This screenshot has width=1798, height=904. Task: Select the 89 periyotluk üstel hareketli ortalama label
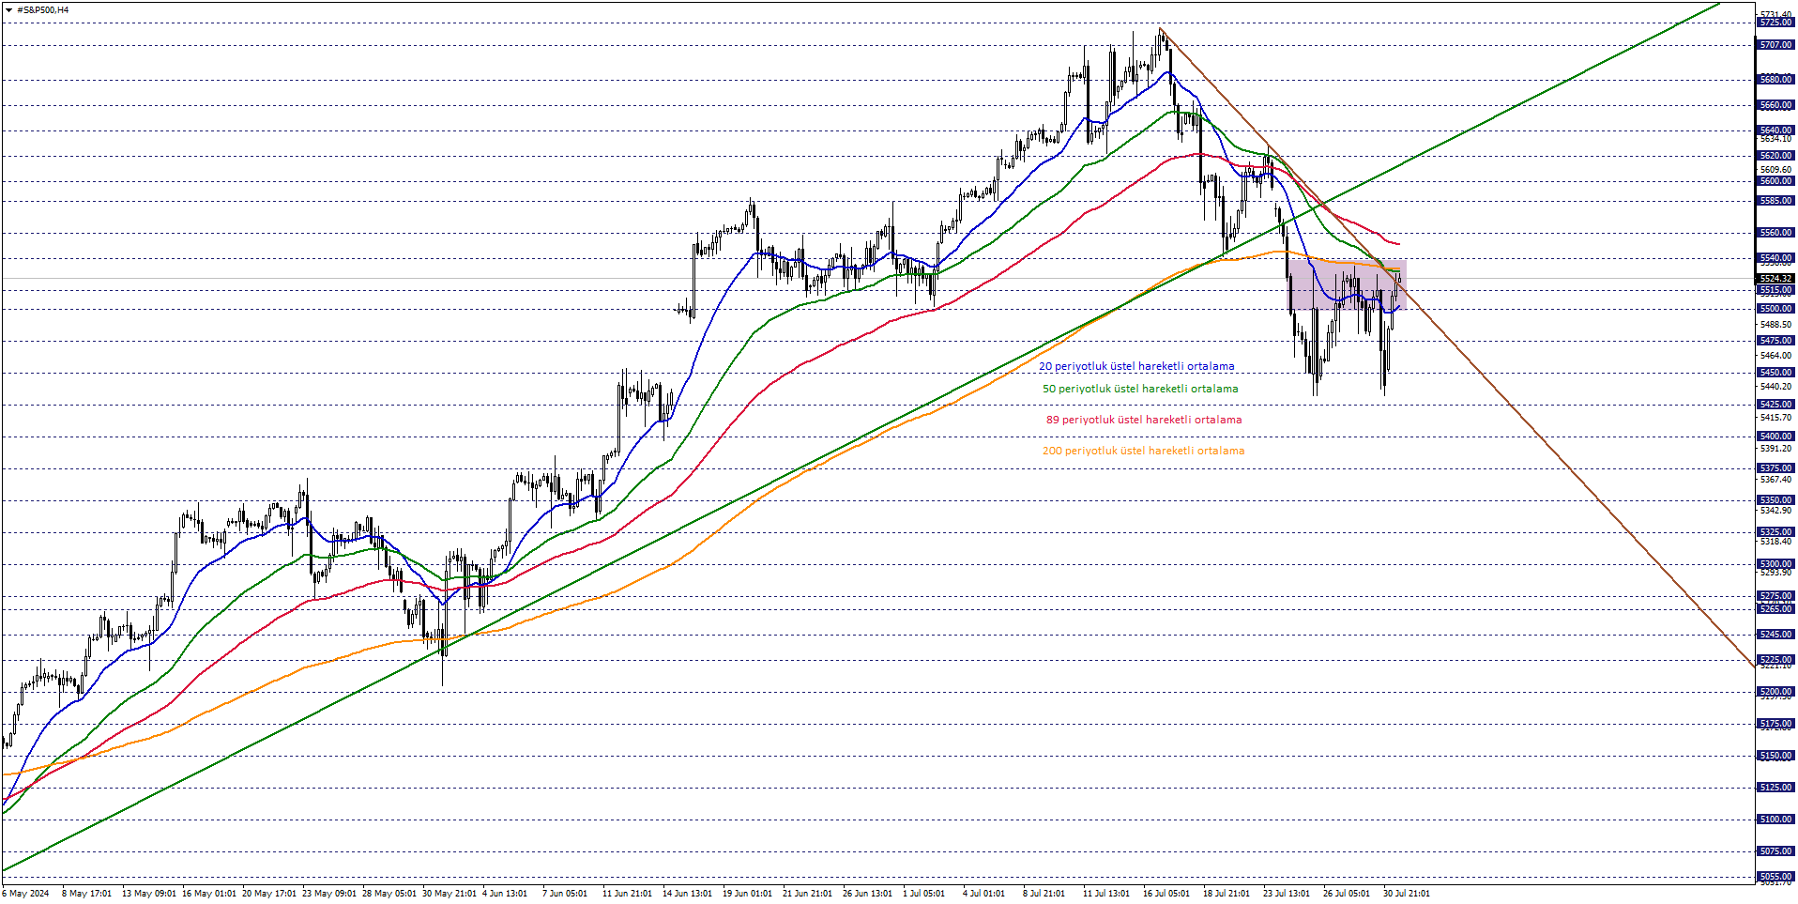(1144, 420)
